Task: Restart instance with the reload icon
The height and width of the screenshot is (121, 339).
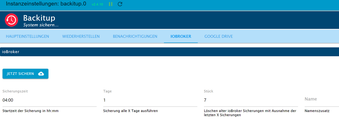Action: tap(120, 4)
